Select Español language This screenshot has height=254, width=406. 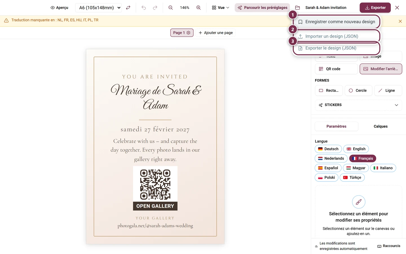pos(328,168)
